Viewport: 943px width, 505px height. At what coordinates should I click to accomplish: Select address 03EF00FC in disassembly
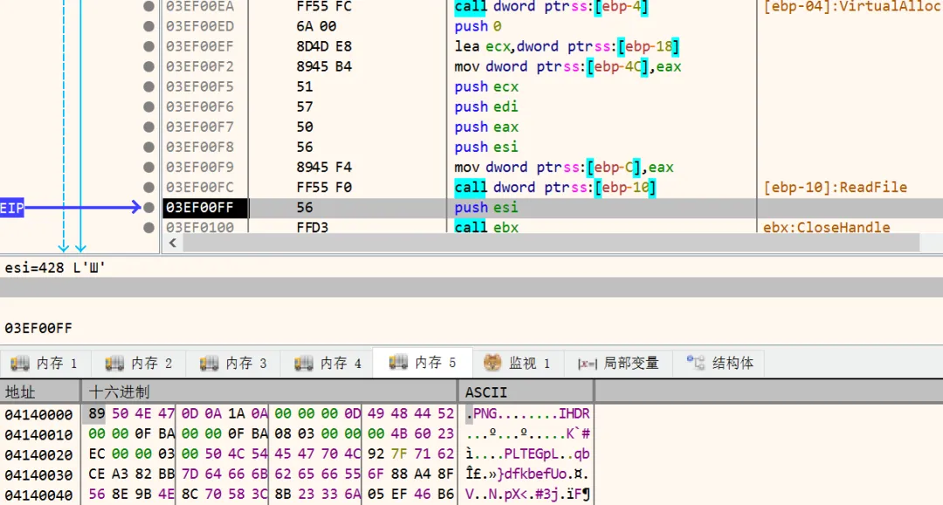[200, 188]
